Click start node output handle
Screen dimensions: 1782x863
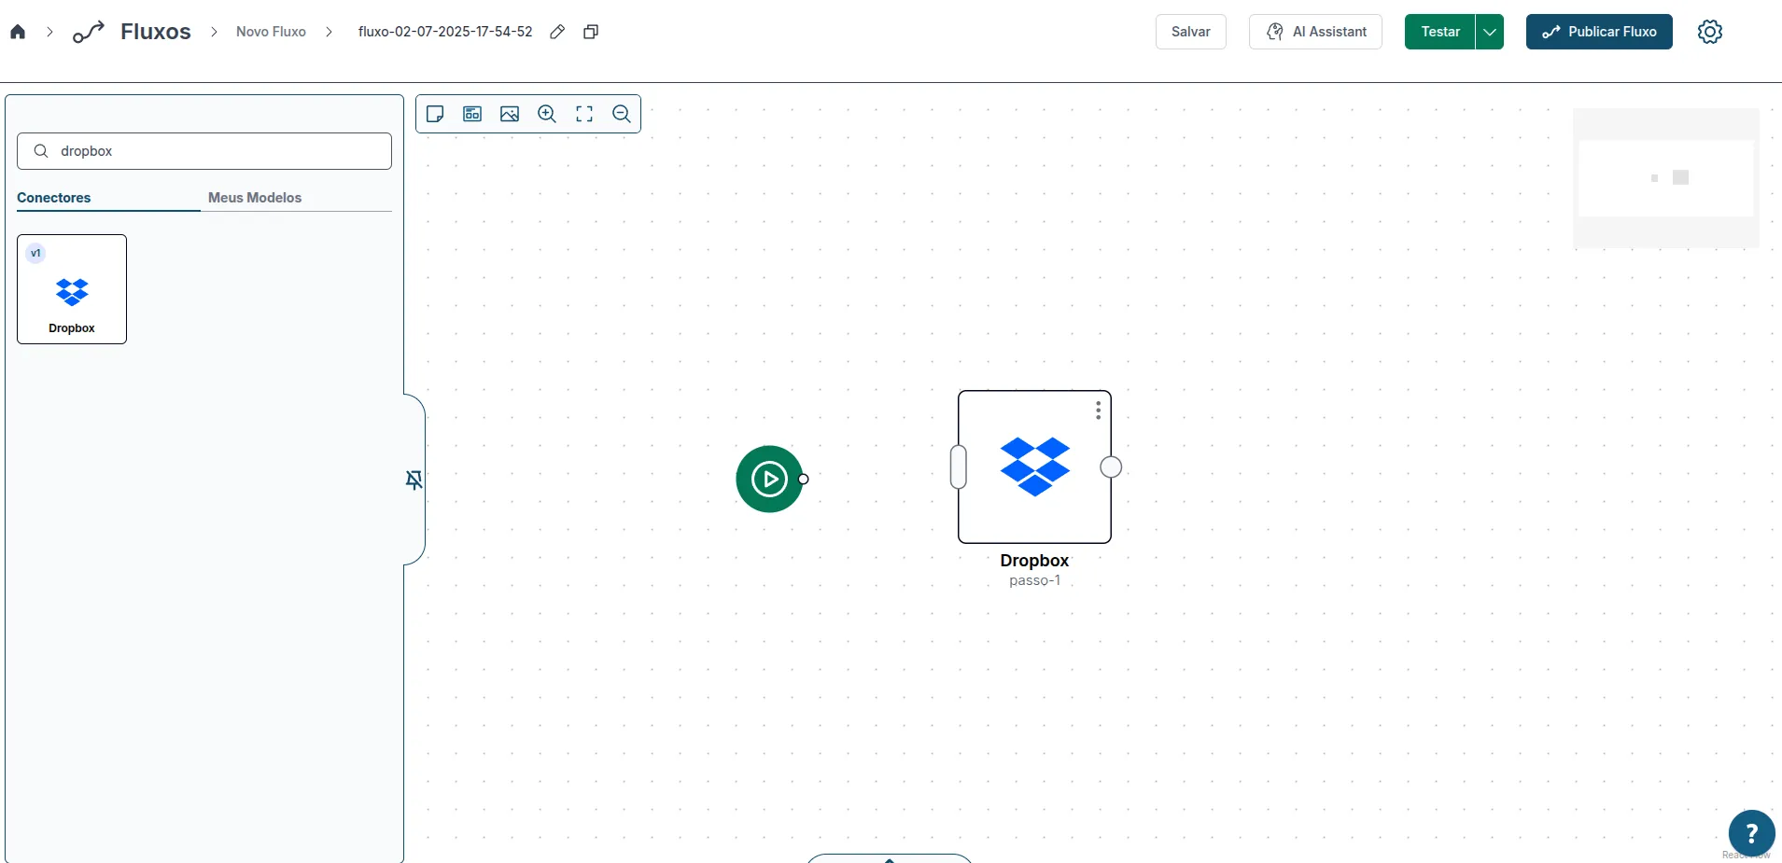click(x=804, y=479)
